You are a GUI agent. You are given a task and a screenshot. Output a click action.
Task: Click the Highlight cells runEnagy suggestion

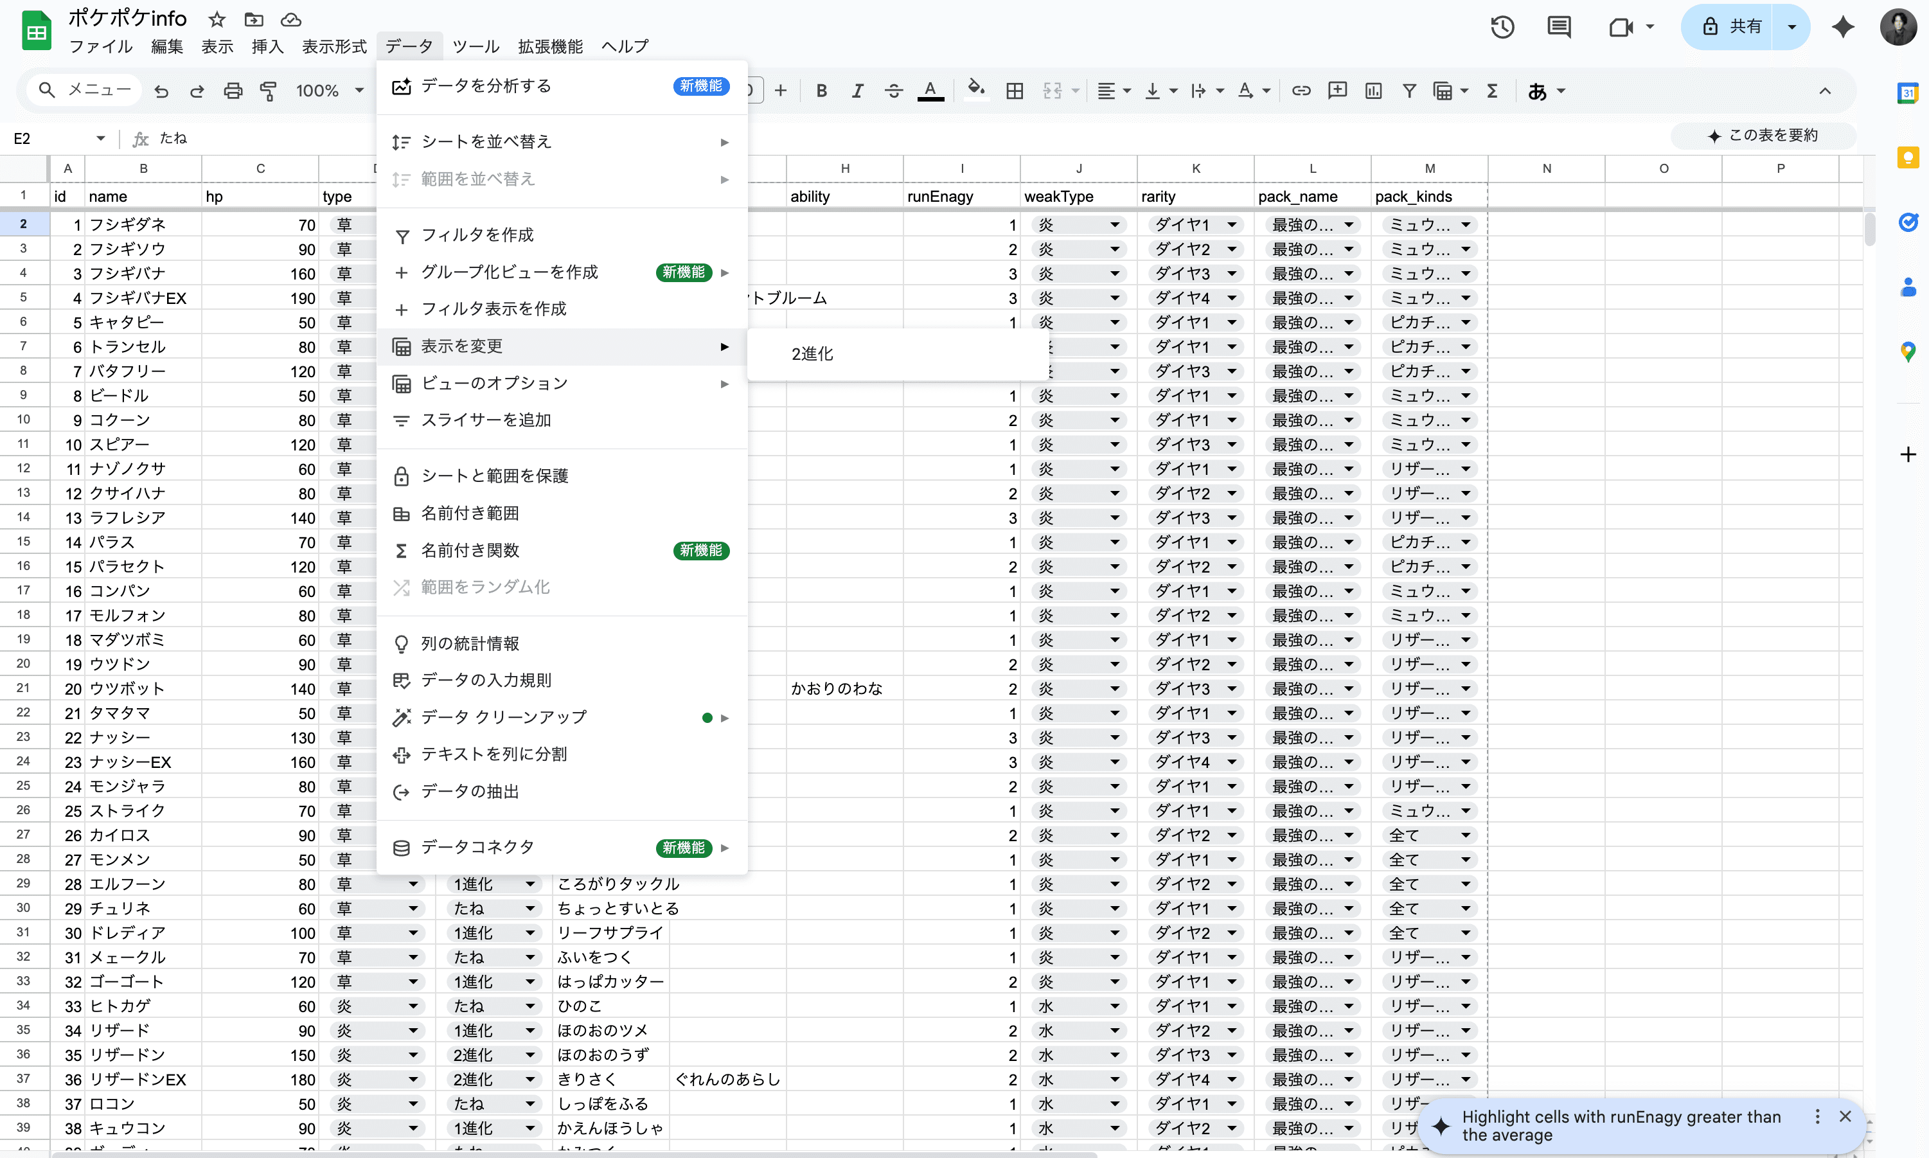(1621, 1126)
